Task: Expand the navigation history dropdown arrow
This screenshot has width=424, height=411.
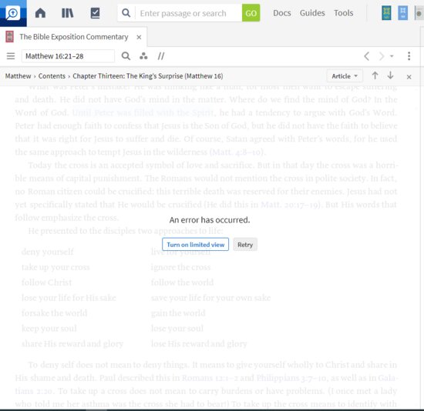Action: click(x=392, y=56)
